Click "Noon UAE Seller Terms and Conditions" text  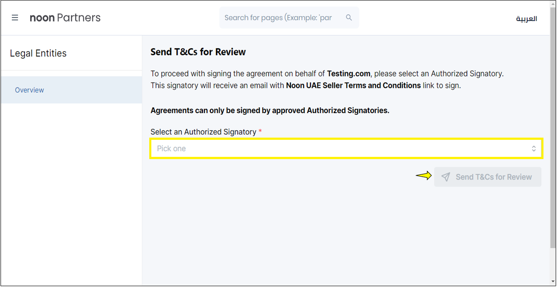[x=353, y=86]
